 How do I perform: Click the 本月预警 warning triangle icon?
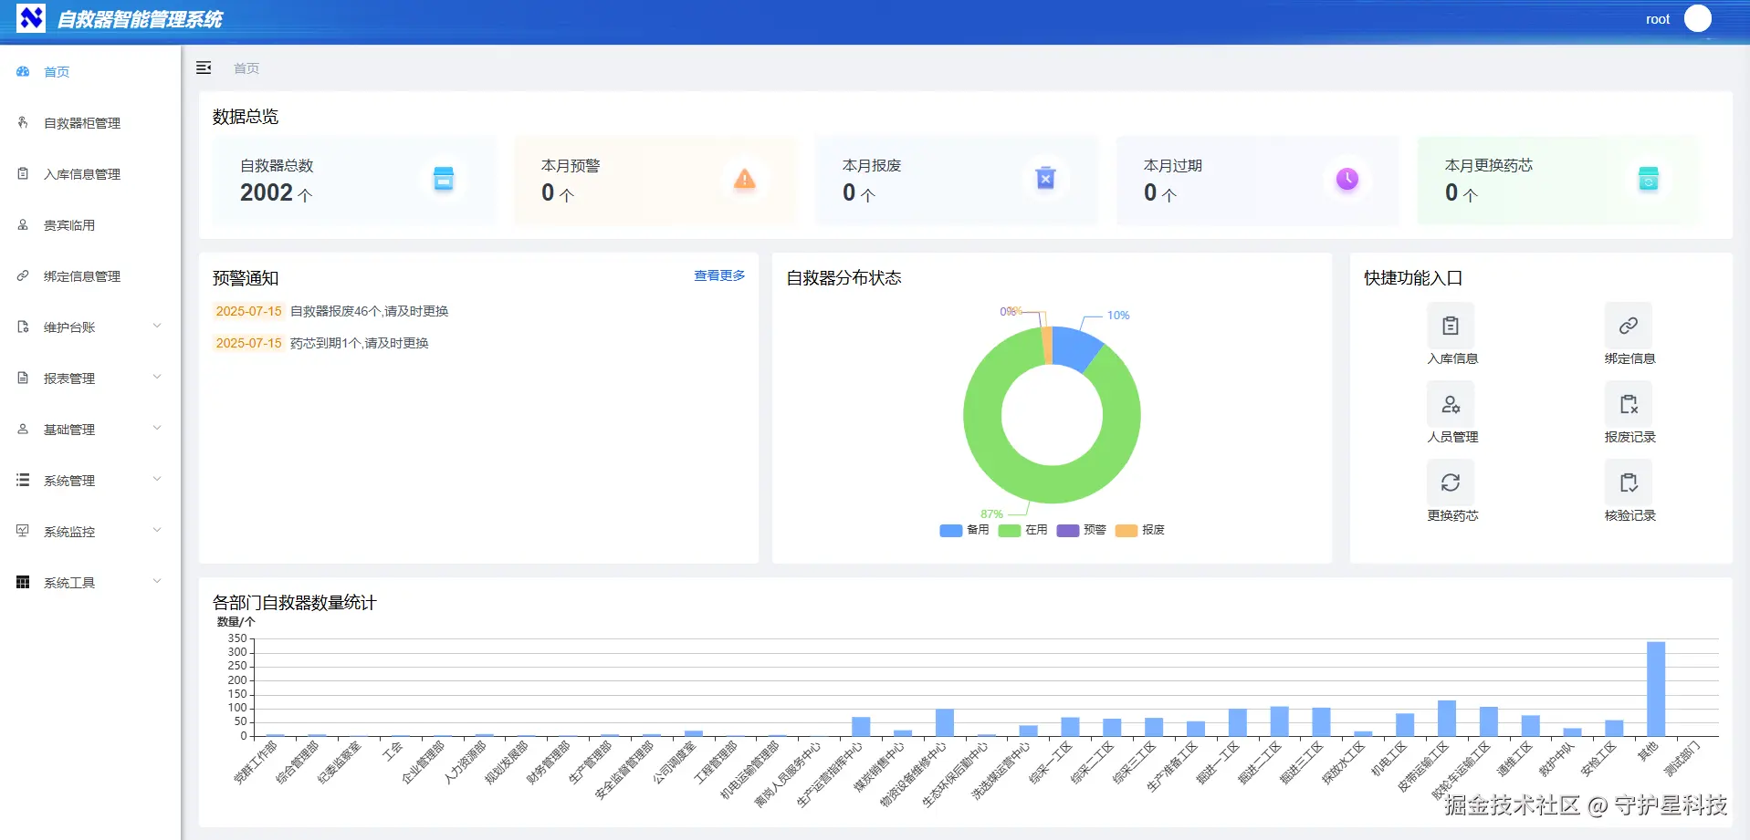coord(745,179)
